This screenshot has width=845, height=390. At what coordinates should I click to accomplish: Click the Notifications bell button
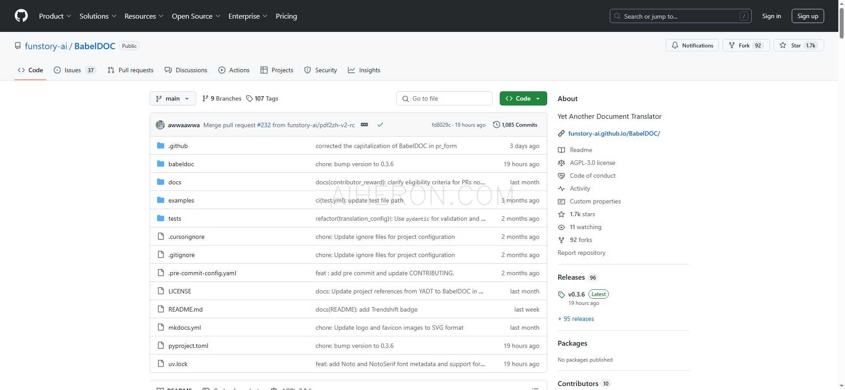[x=692, y=45]
